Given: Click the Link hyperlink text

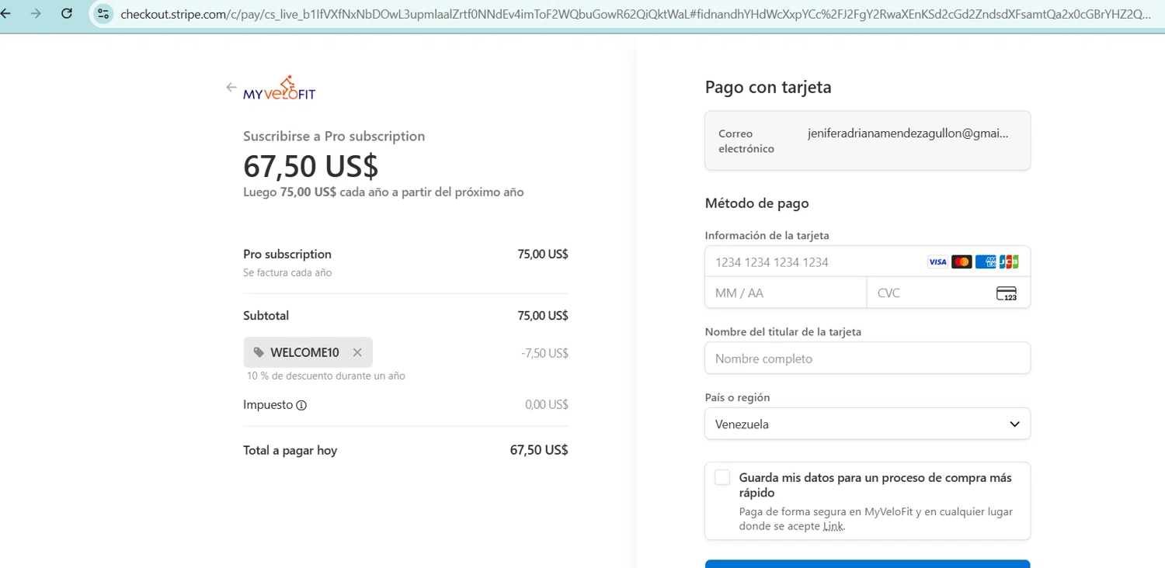Looking at the screenshot, I should point(833,526).
